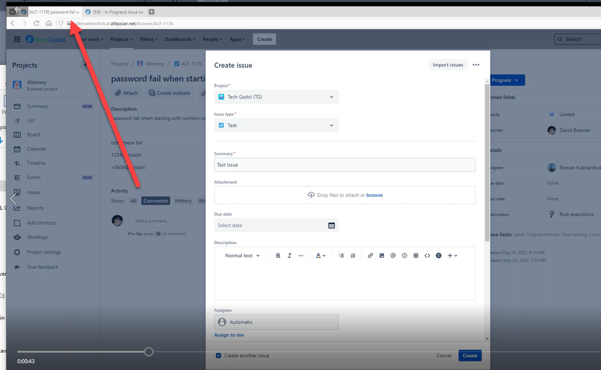
Task: Click the Import issues button
Action: 448,65
